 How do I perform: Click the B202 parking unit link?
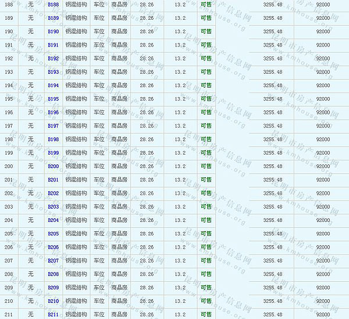53,193
